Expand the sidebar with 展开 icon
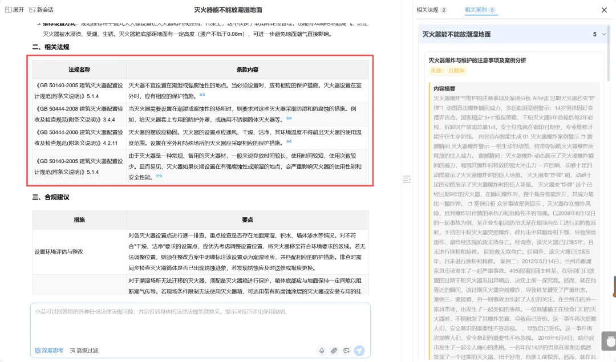Screen dimensions: 616x362 14,10
